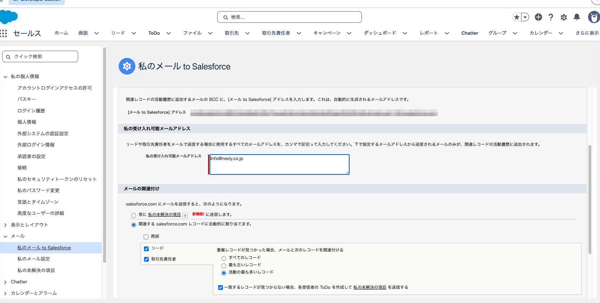Open the notifications bell icon
The width and height of the screenshot is (600, 304).
coord(577,17)
